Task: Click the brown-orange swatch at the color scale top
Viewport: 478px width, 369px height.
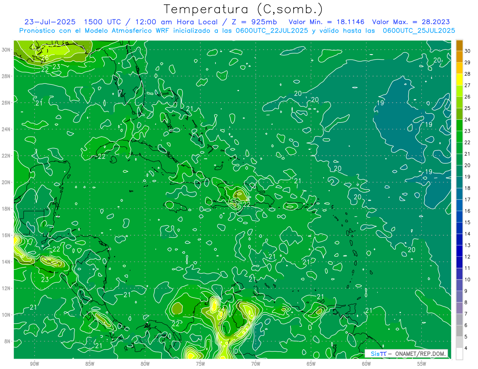Action: click(459, 45)
